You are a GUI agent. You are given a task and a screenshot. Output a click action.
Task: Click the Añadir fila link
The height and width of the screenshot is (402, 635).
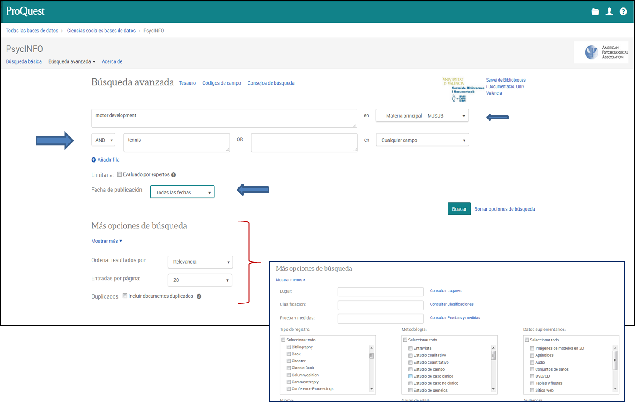[x=109, y=160]
